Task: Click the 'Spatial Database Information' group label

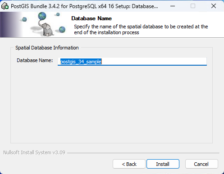Action: point(47,48)
